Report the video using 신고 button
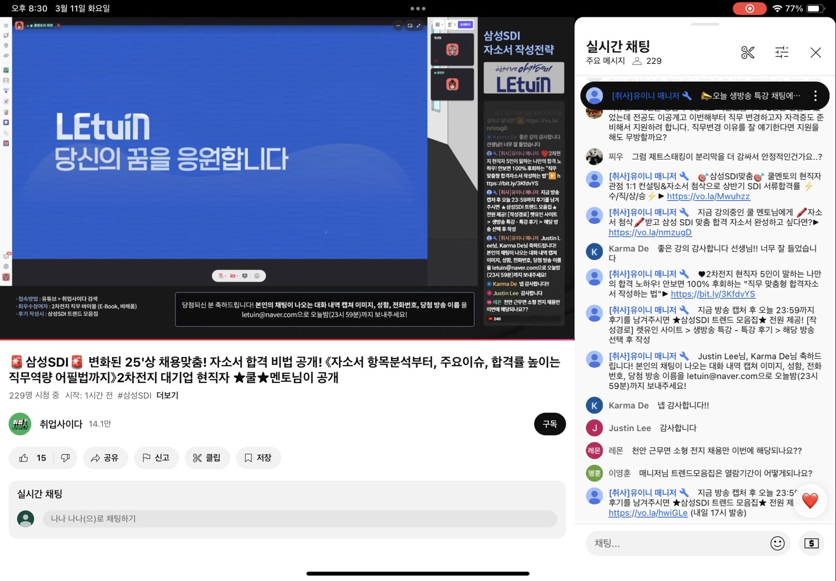This screenshot has width=836, height=581. [x=156, y=458]
